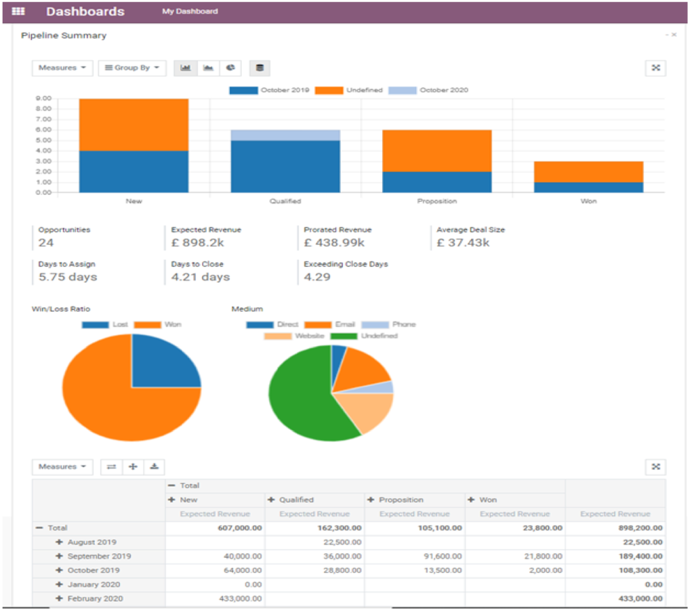694x612 pixels.
Task: Expand the pivot table to fullscreen
Action: (655, 466)
